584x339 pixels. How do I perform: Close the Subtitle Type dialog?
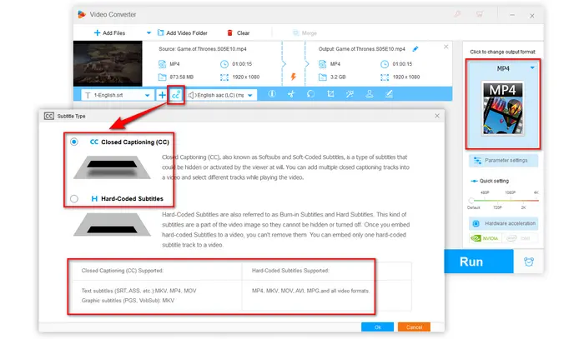pyautogui.click(x=437, y=116)
